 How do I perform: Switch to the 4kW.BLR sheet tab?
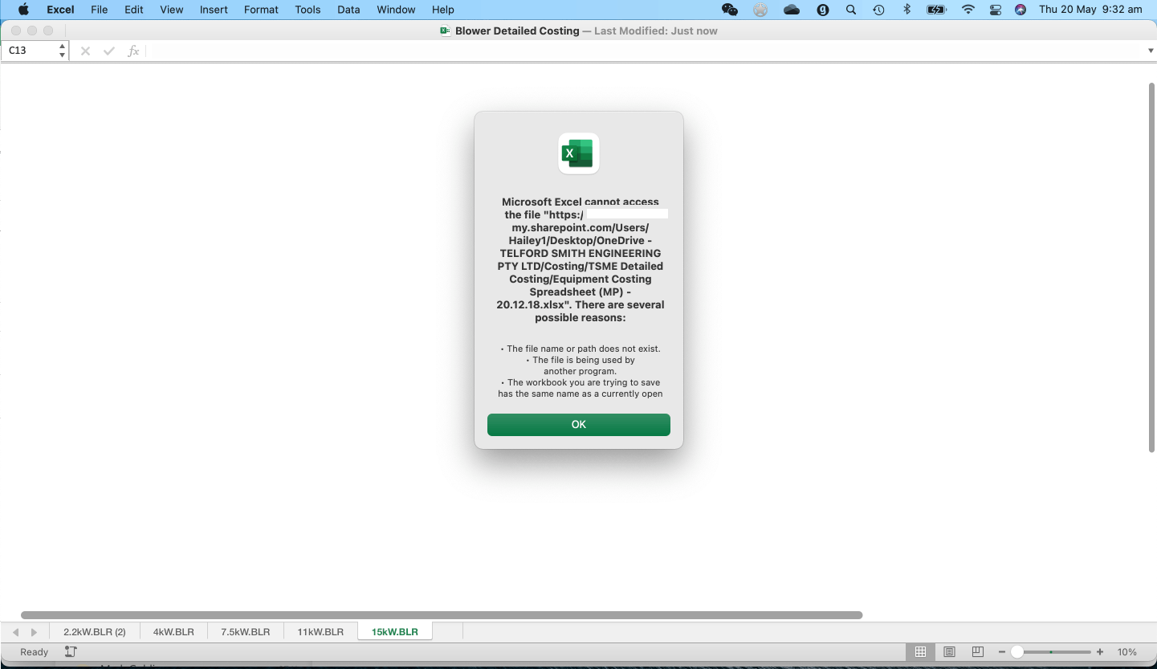tap(173, 632)
